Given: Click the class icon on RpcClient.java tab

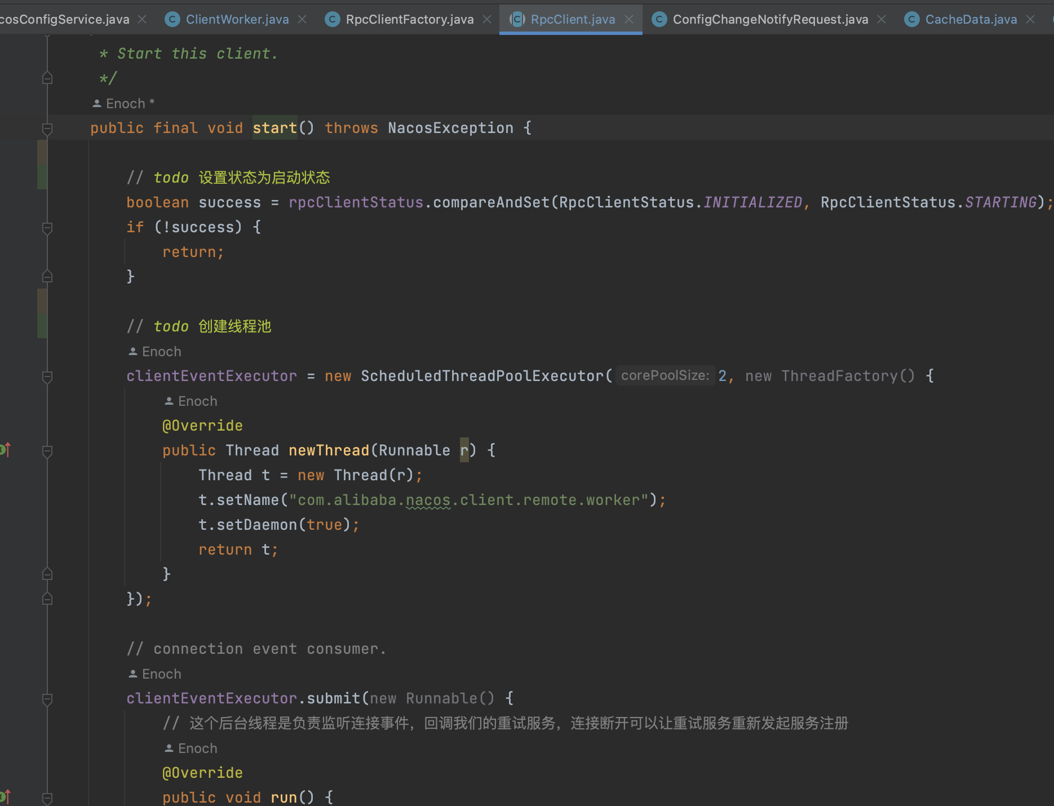Looking at the screenshot, I should pos(517,19).
